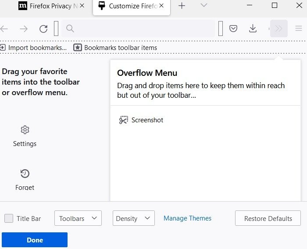This screenshot has width=307, height=249.
Task: Click the forward navigation arrow
Action: 24,29
